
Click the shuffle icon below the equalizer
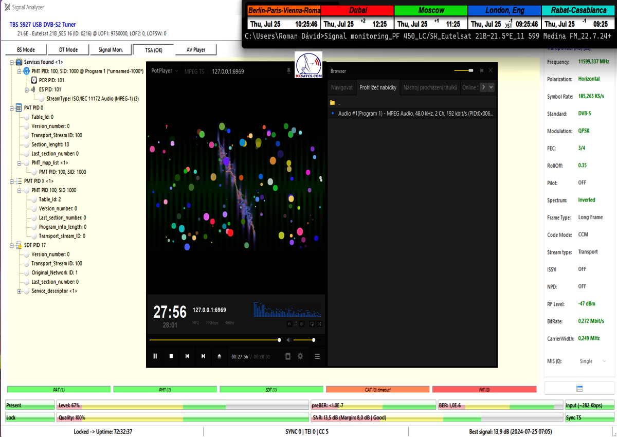(320, 324)
